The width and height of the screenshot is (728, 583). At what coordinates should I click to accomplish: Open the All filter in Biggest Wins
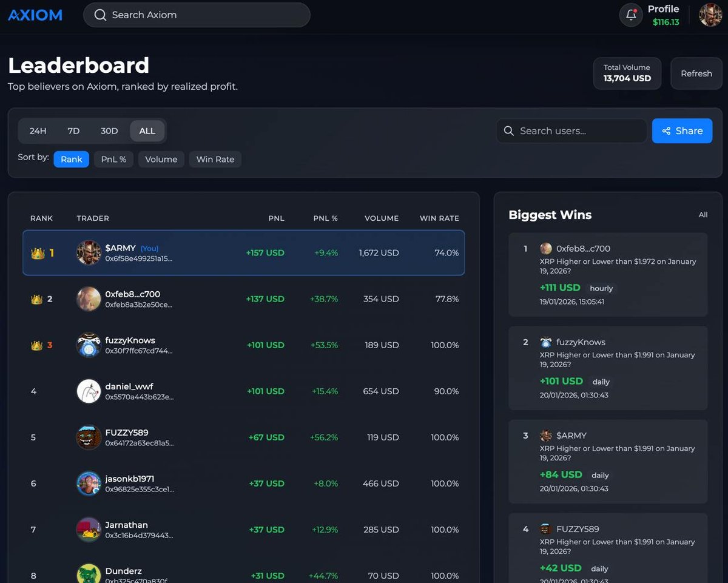click(703, 215)
